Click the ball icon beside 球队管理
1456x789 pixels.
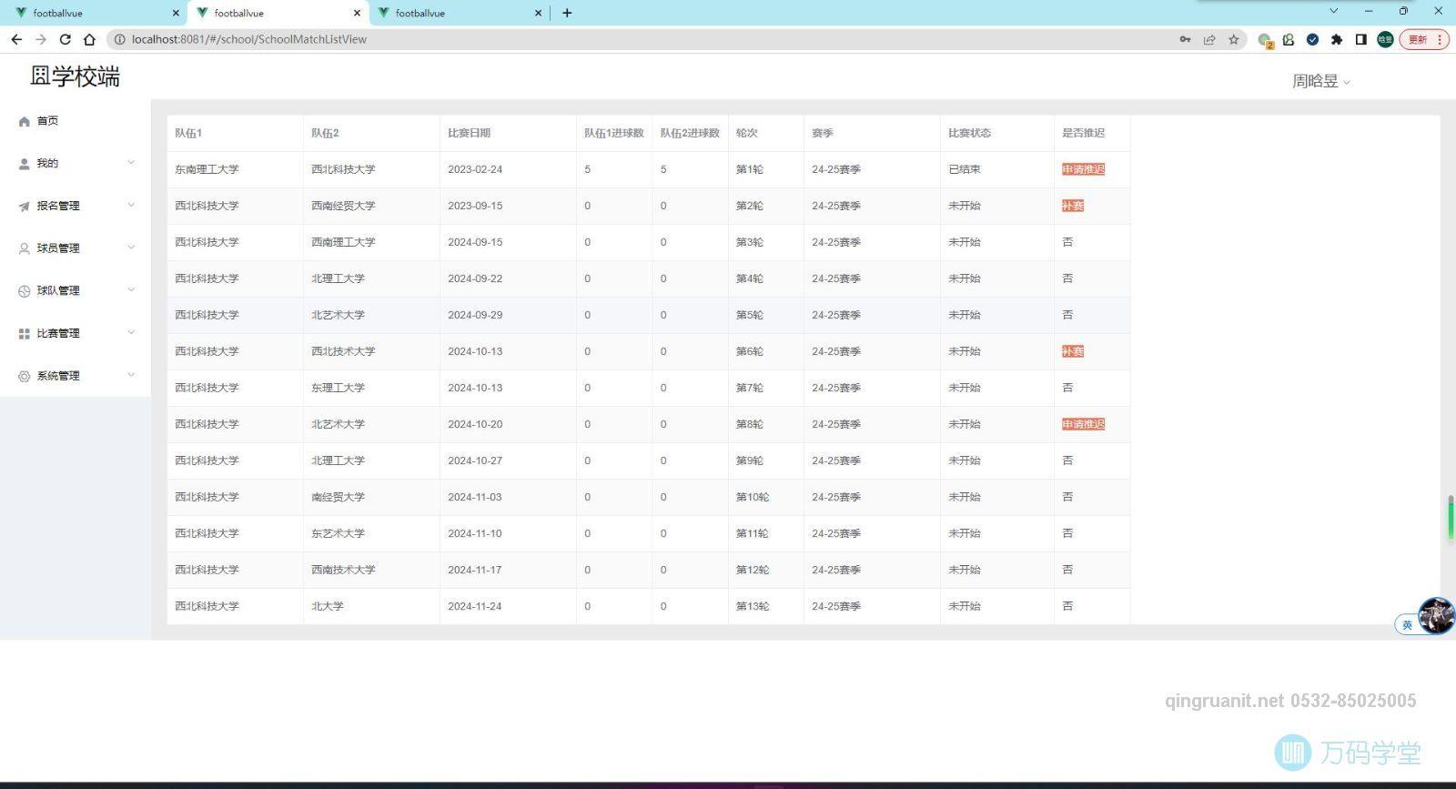pos(25,291)
